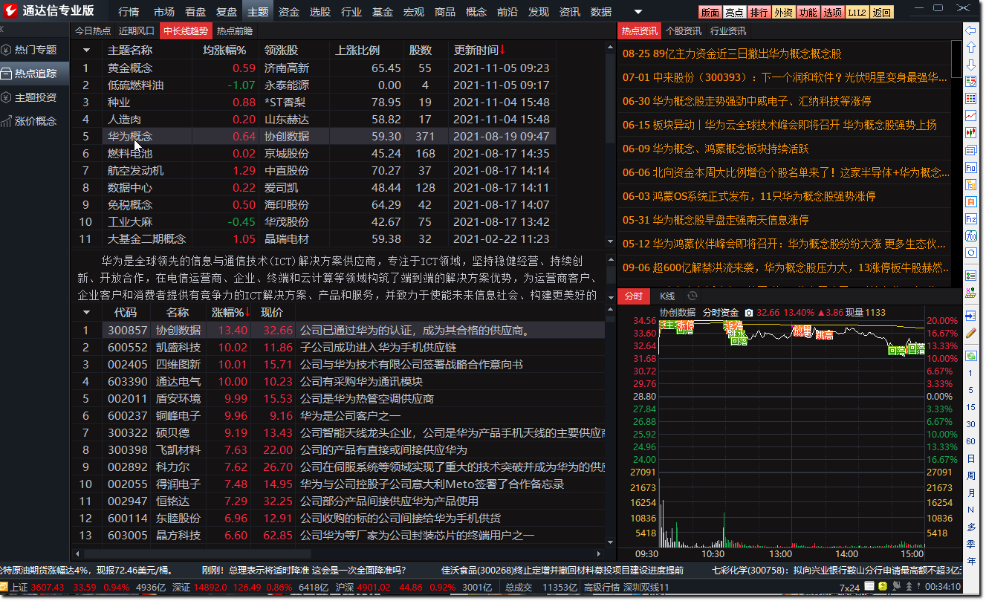Open the theme table header dropdown arrow

tap(87, 51)
